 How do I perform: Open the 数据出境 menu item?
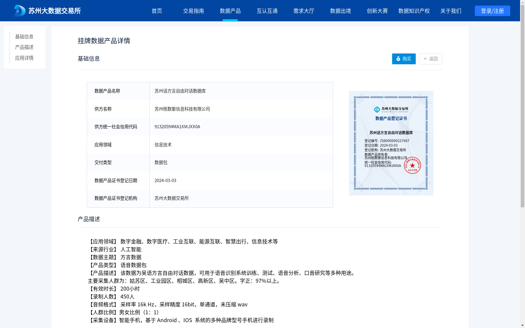(x=341, y=11)
